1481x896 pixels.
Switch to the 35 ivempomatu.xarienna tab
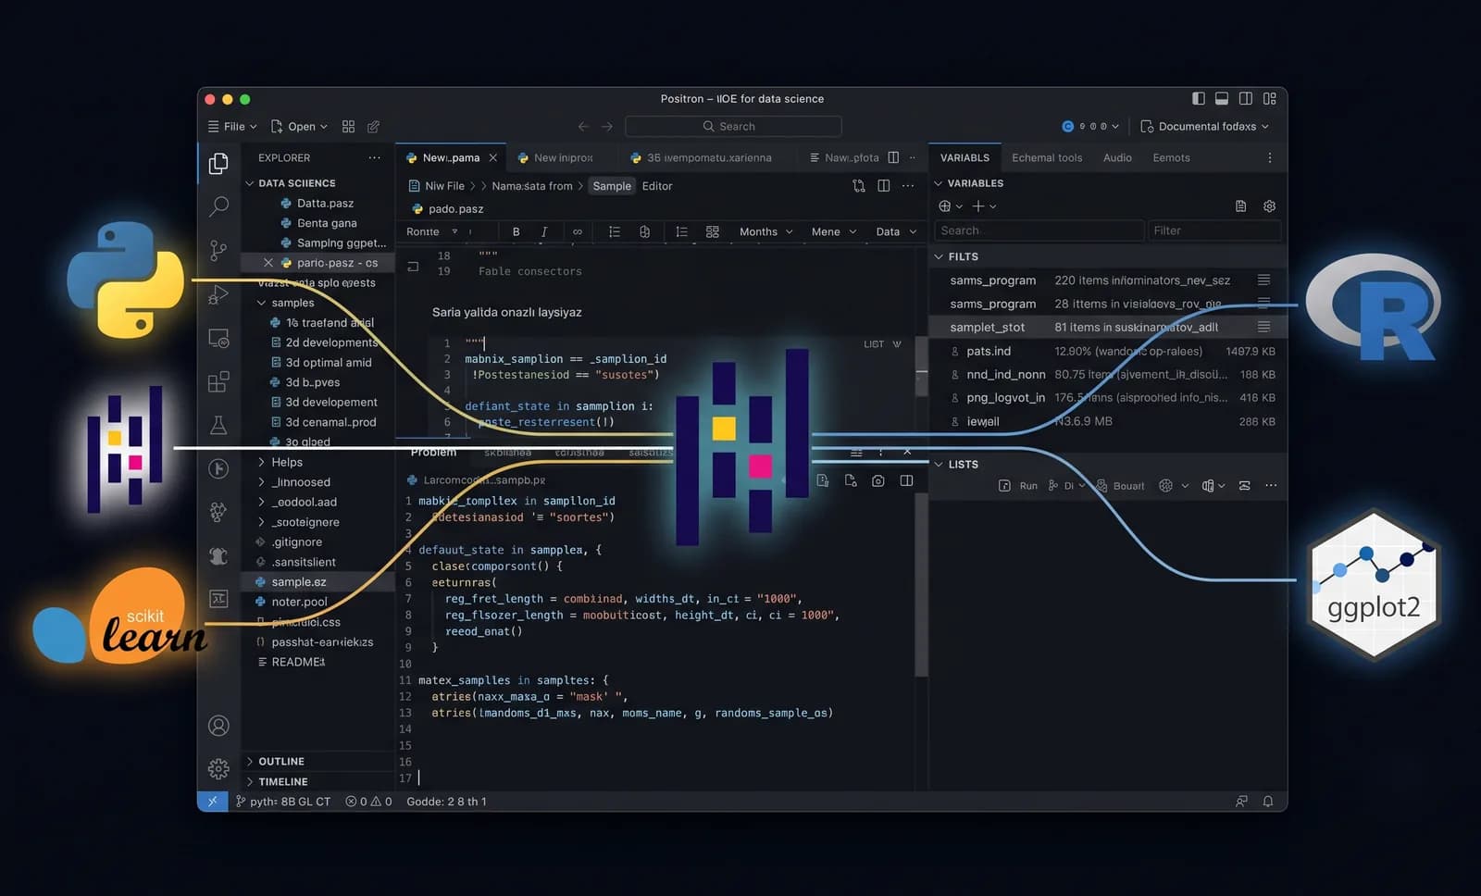pos(708,158)
